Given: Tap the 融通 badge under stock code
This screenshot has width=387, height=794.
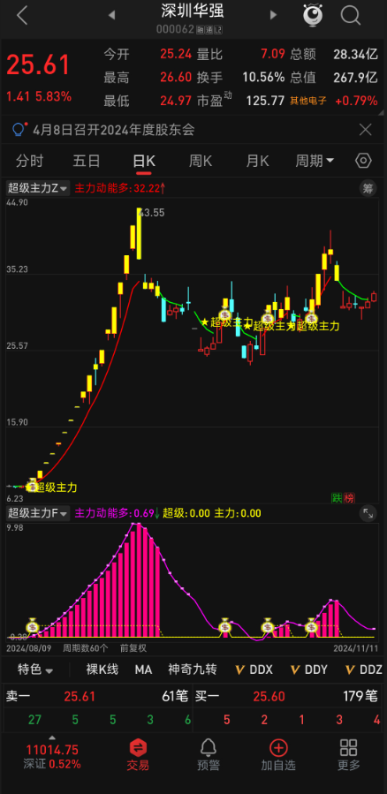Looking at the screenshot, I should pyautogui.click(x=209, y=30).
